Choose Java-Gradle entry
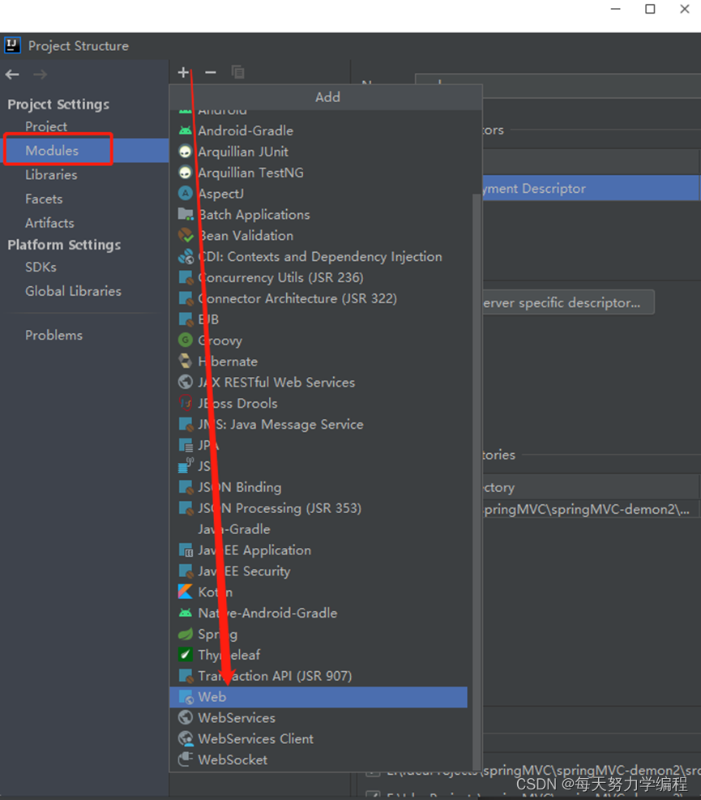The width and height of the screenshot is (701, 800). [318, 529]
